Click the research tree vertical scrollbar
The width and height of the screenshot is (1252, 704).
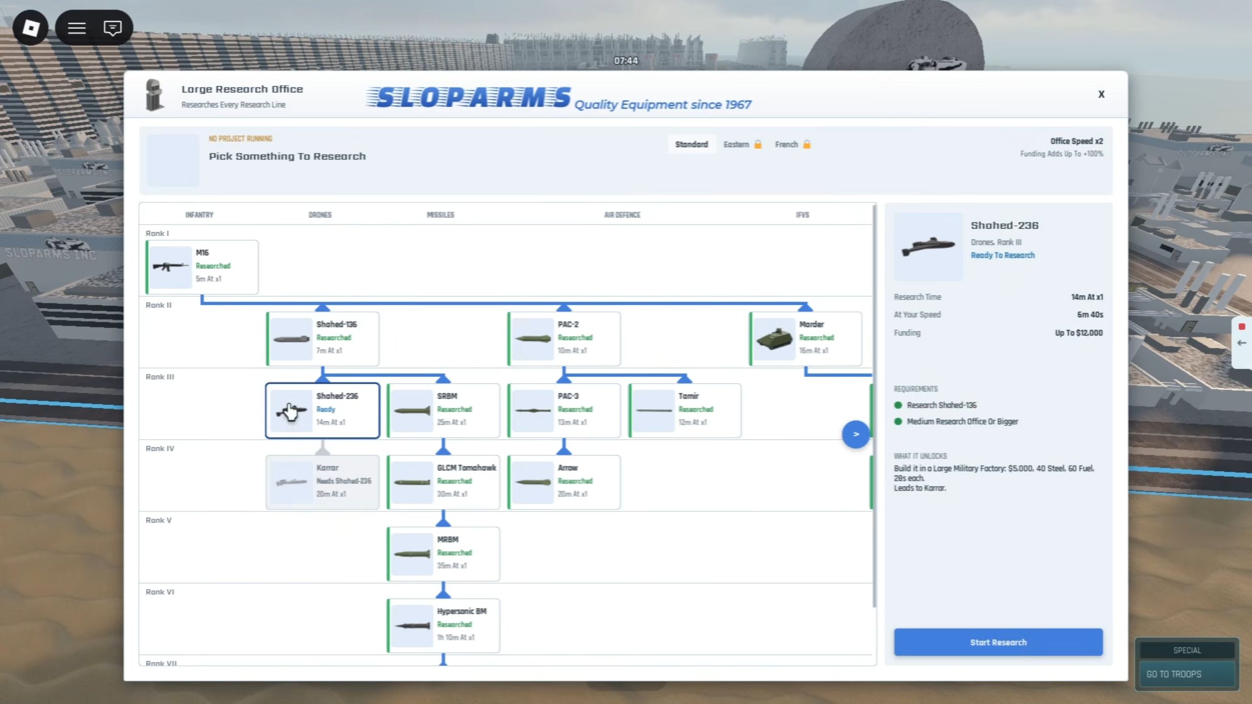click(874, 406)
